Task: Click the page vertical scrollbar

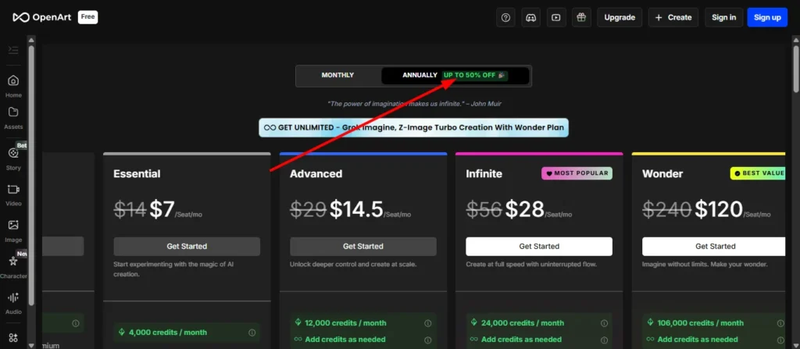Action: coord(796,69)
